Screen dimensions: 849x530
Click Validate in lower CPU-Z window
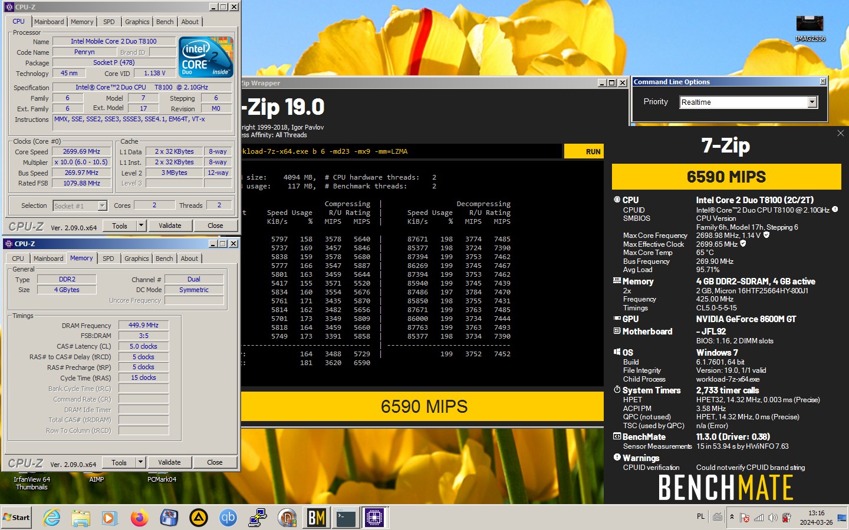(169, 462)
